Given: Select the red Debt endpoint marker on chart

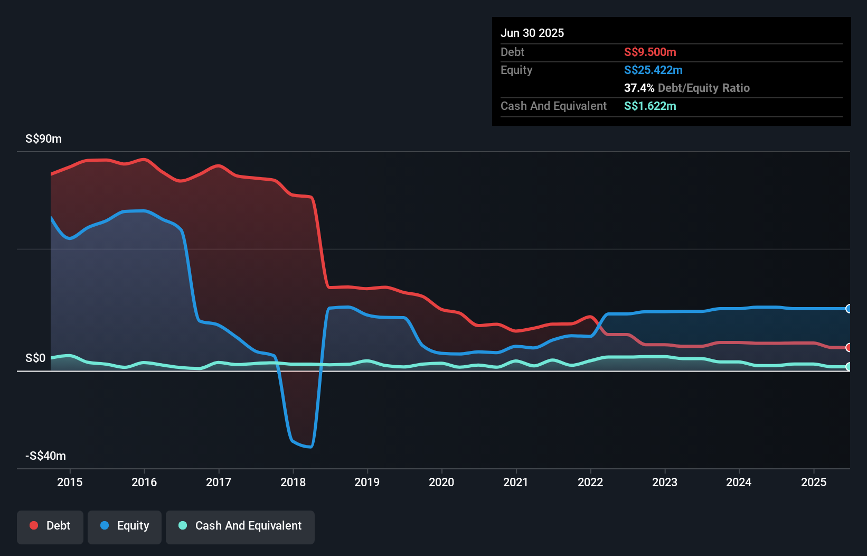Looking at the screenshot, I should point(849,347).
